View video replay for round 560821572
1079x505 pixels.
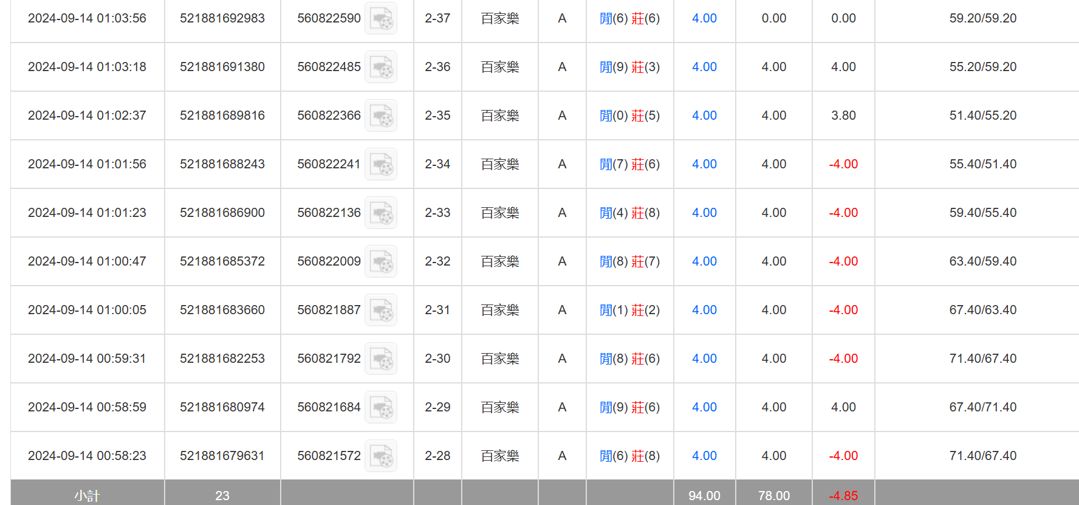pyautogui.click(x=381, y=456)
